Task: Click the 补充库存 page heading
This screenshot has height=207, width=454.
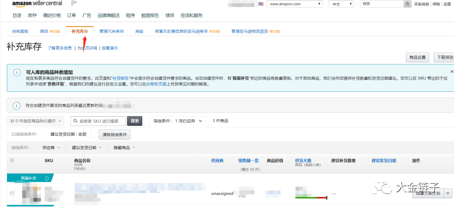Action: pyautogui.click(x=24, y=47)
